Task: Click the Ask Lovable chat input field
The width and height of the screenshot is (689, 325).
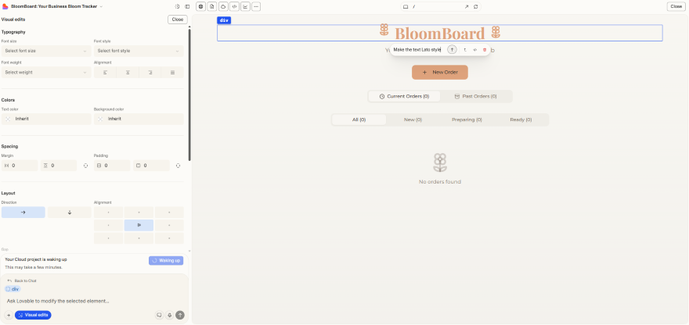Action: point(95,302)
